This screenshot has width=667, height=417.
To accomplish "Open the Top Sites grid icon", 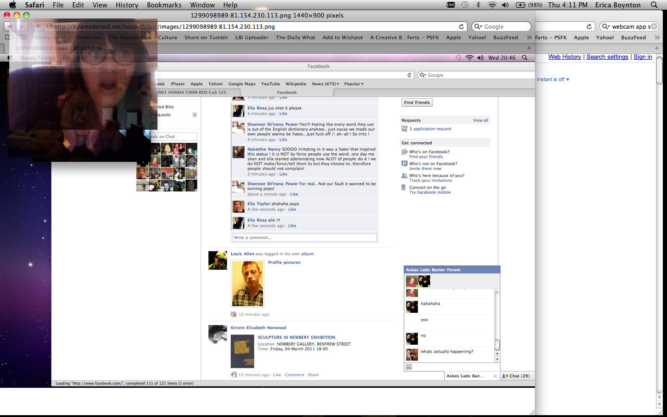I will coord(23,38).
